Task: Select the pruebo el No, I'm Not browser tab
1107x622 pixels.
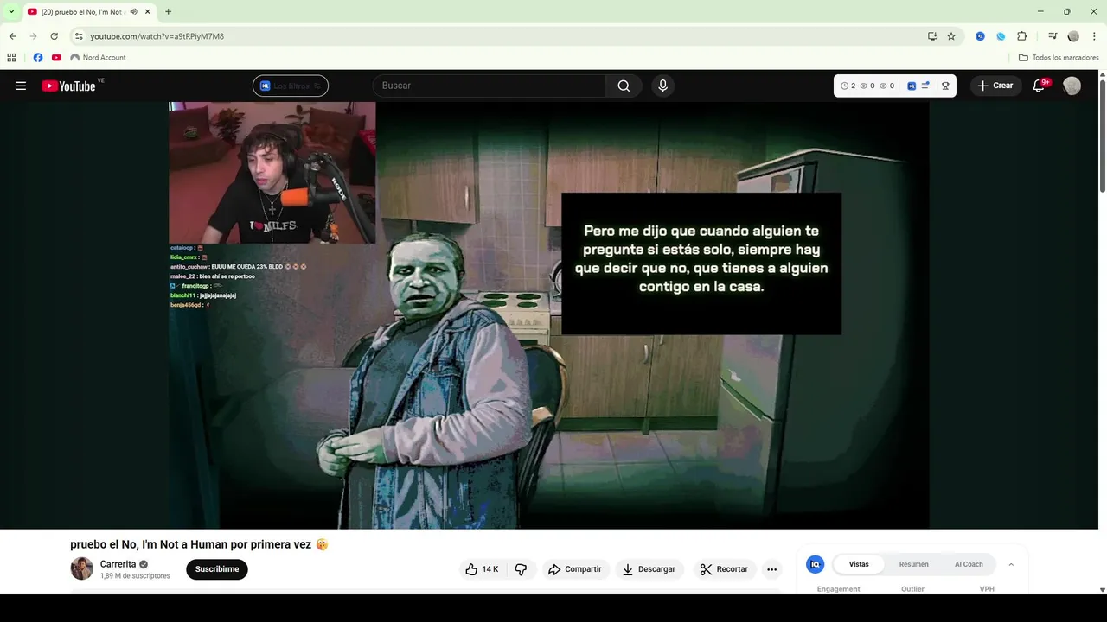Action: 83,12
